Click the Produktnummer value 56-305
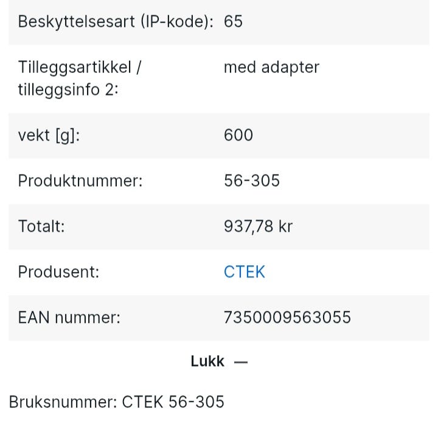438x427 pixels. point(252,181)
